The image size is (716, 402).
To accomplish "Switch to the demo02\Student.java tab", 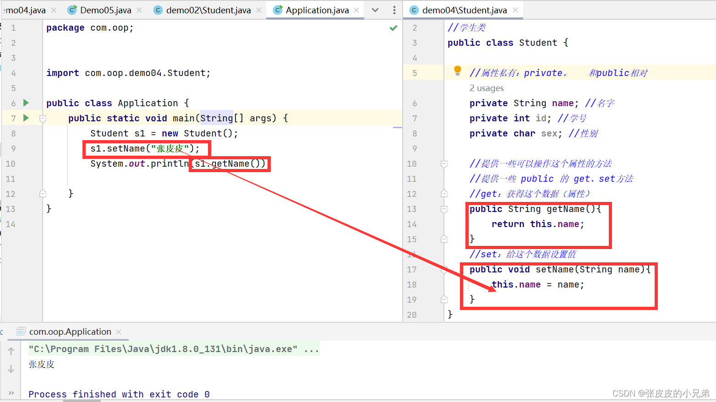I will 208,10.
